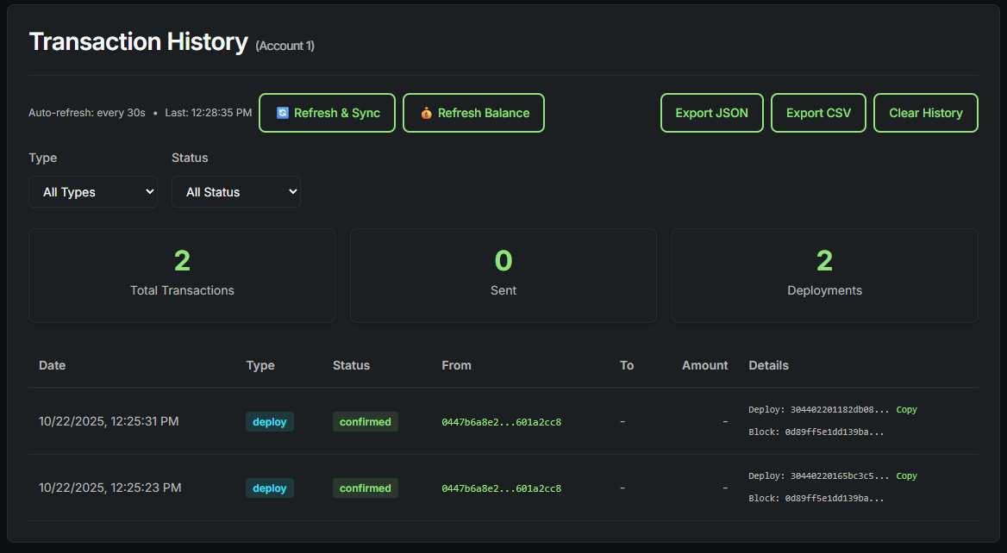Select the From address in the first row
This screenshot has height=553, width=1007.
[501, 421]
